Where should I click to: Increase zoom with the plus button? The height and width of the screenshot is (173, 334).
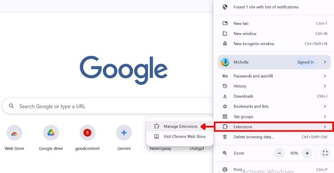307,153
